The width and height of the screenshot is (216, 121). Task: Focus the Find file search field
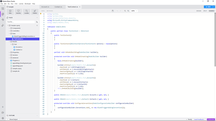coord(21,22)
